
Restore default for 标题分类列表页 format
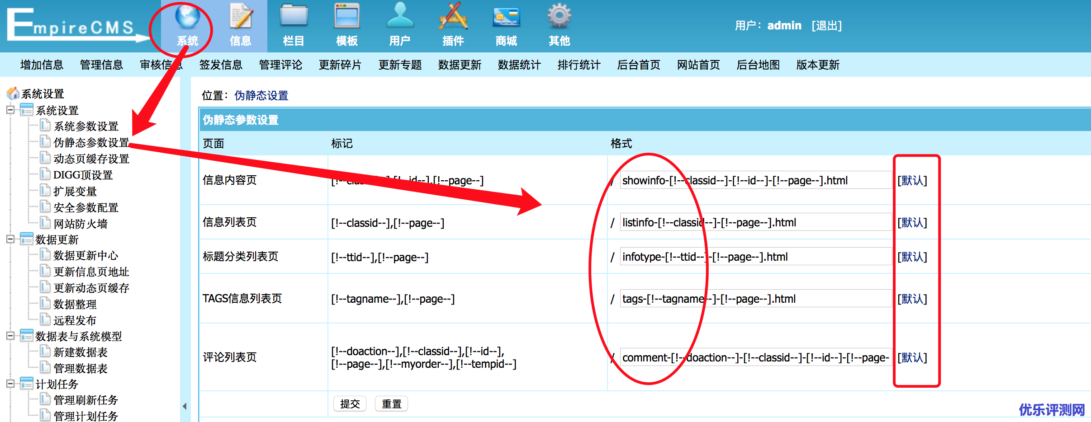tap(912, 257)
